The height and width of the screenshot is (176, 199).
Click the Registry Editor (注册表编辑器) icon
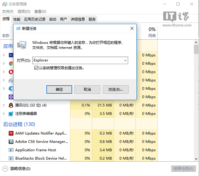click(x=11, y=113)
